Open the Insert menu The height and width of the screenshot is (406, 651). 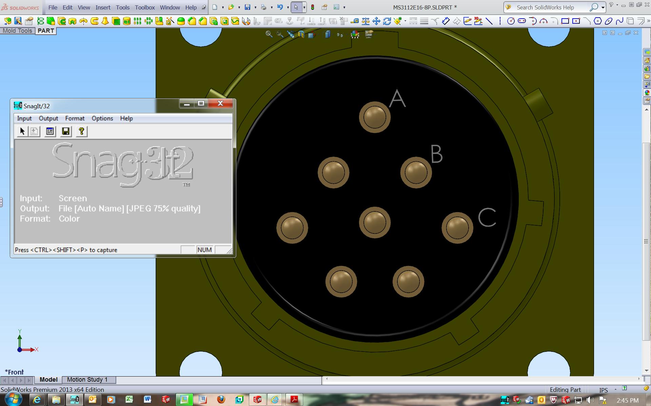pyautogui.click(x=103, y=7)
